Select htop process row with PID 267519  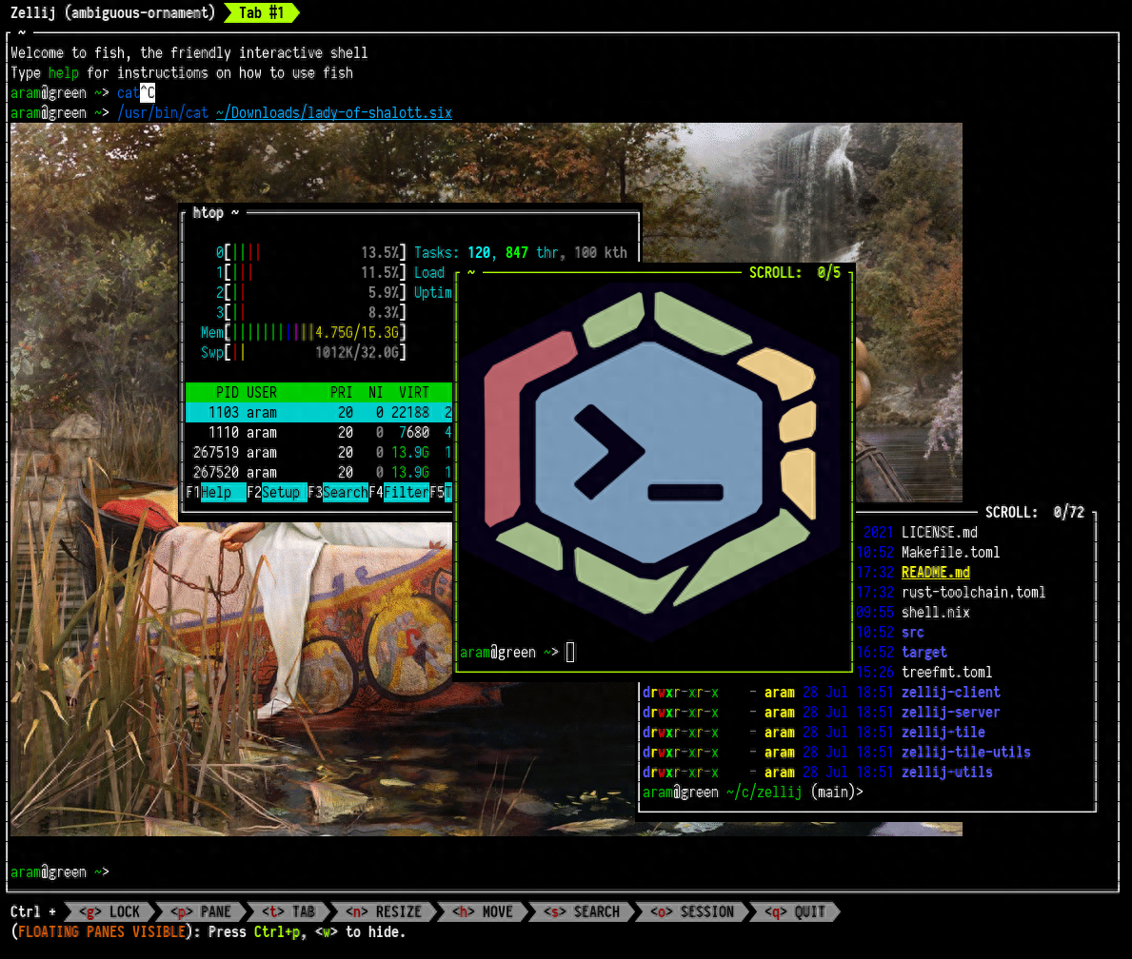pos(318,453)
